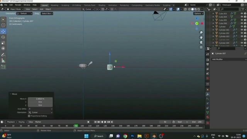Click the pin icon beside Cylinder.007
The height and width of the screenshot is (139, 247).
[245, 54]
